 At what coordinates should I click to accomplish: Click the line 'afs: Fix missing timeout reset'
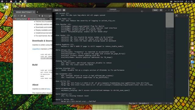click(75, 96)
